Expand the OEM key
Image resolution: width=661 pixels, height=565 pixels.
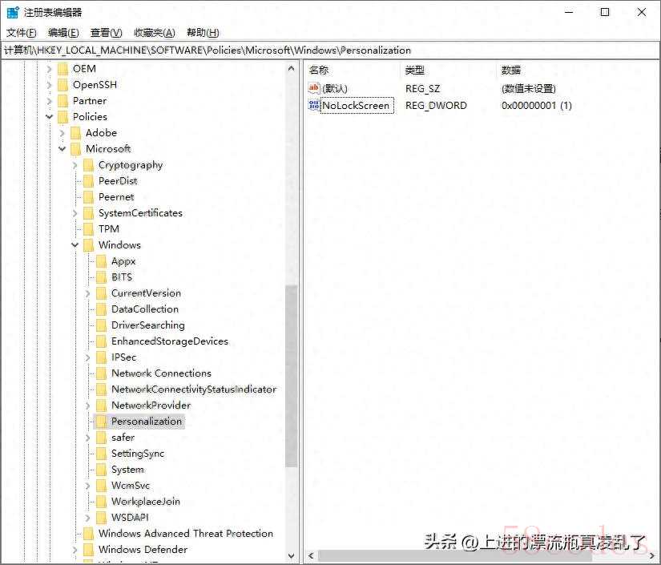pyautogui.click(x=50, y=69)
